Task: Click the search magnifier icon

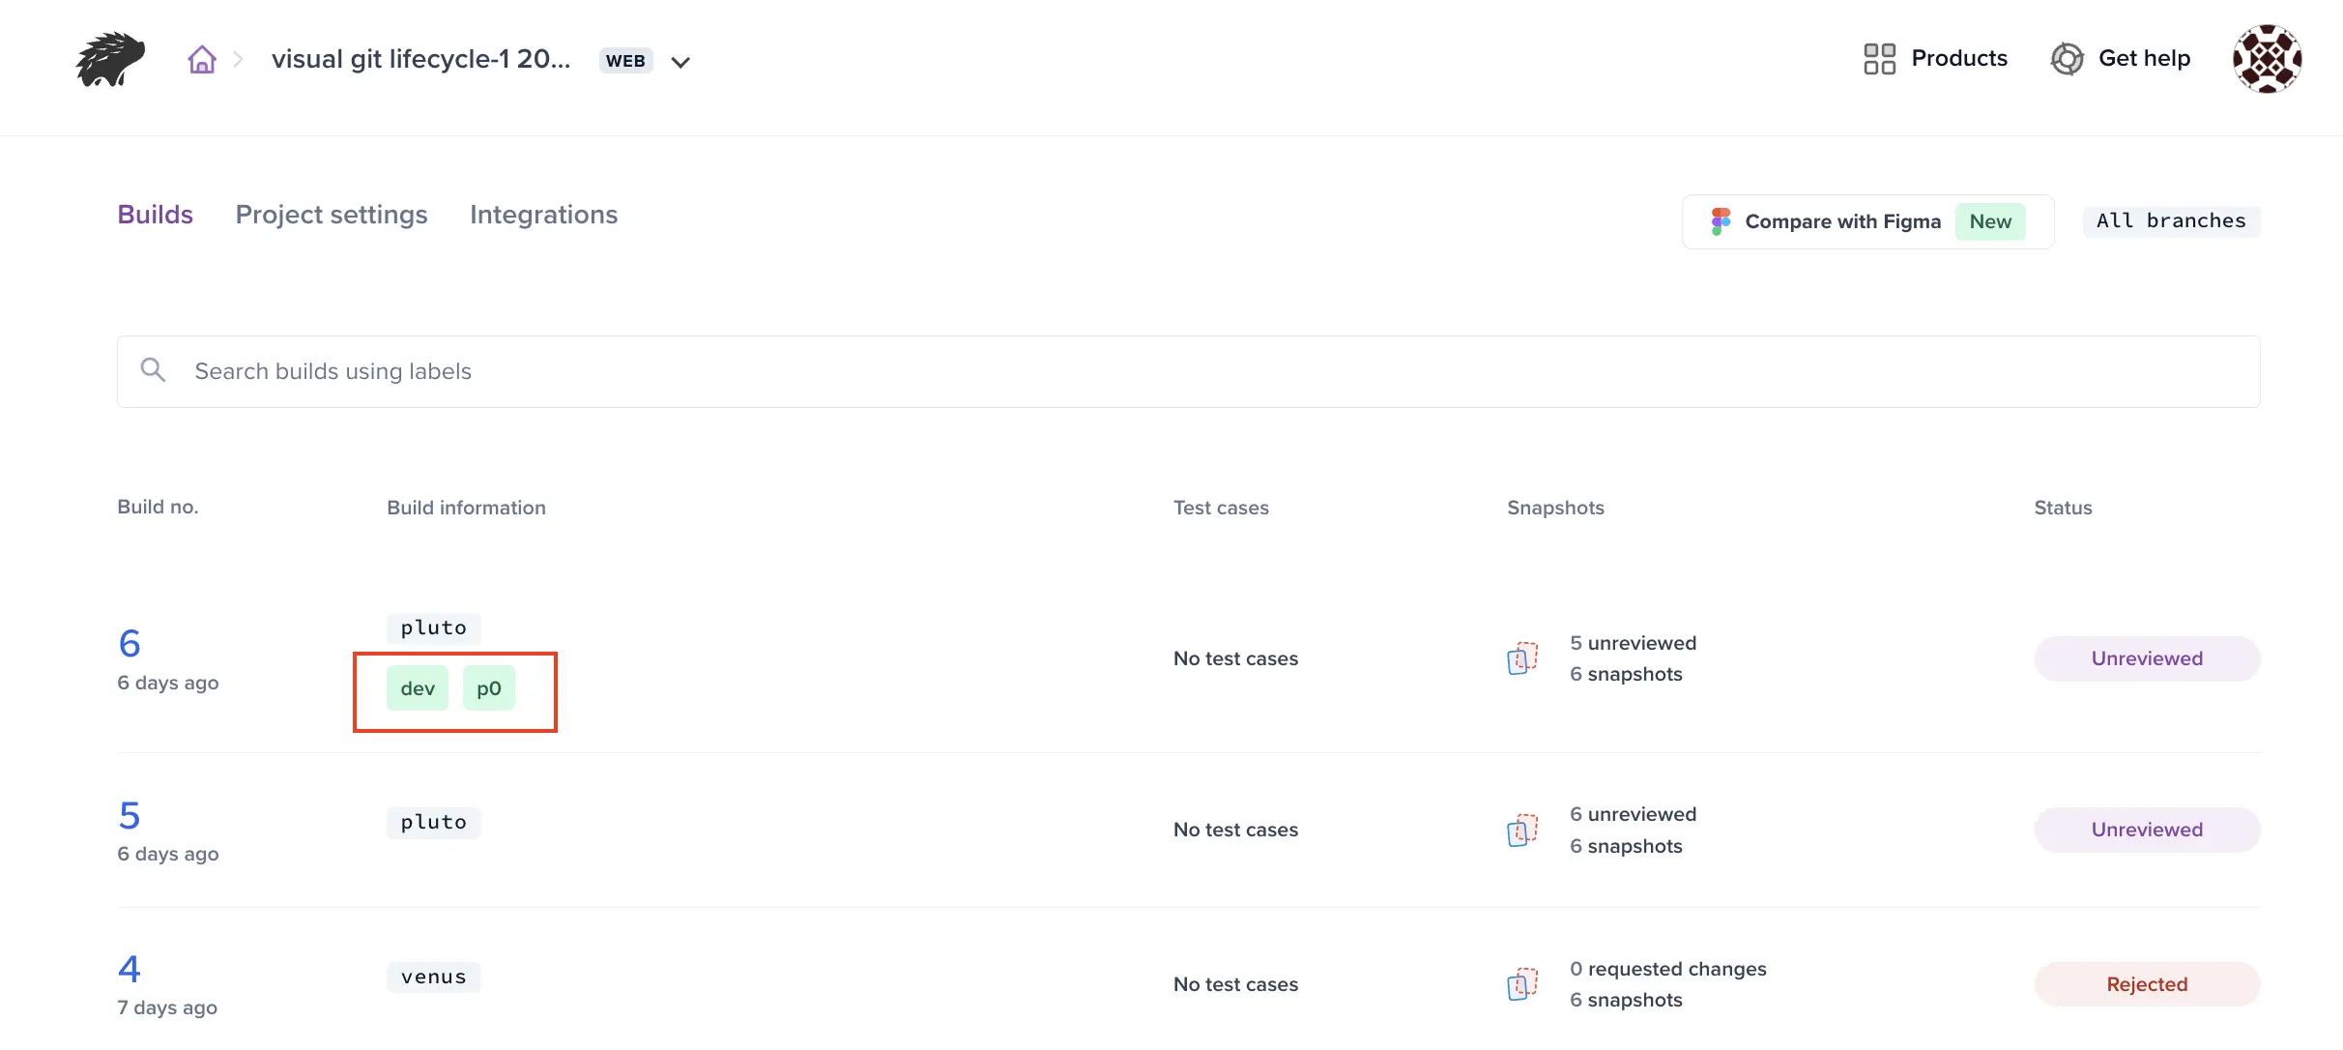Action: (x=153, y=369)
